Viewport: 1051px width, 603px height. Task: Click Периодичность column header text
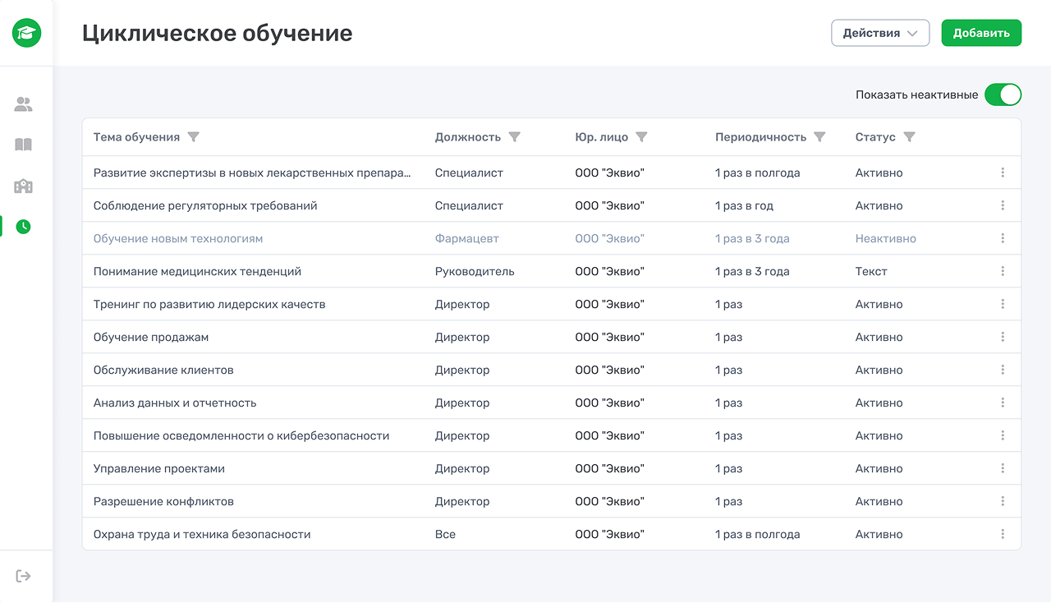pos(760,137)
